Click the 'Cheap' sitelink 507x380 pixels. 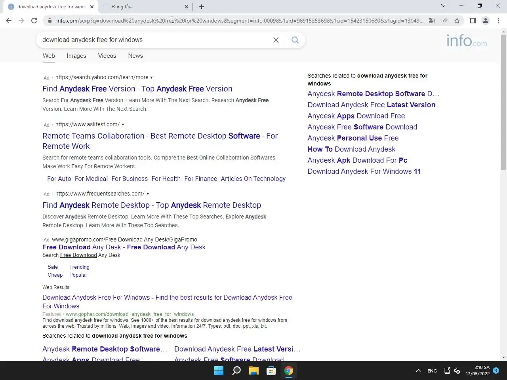click(x=55, y=275)
